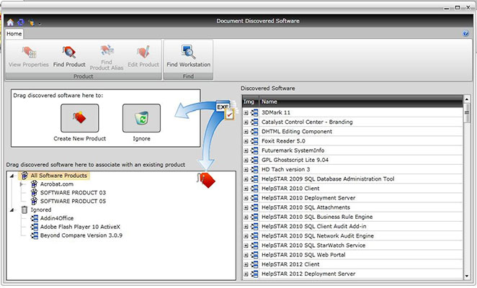The width and height of the screenshot is (477, 288).
Task: Select Addin4Office under Ignored
Action: [57, 218]
